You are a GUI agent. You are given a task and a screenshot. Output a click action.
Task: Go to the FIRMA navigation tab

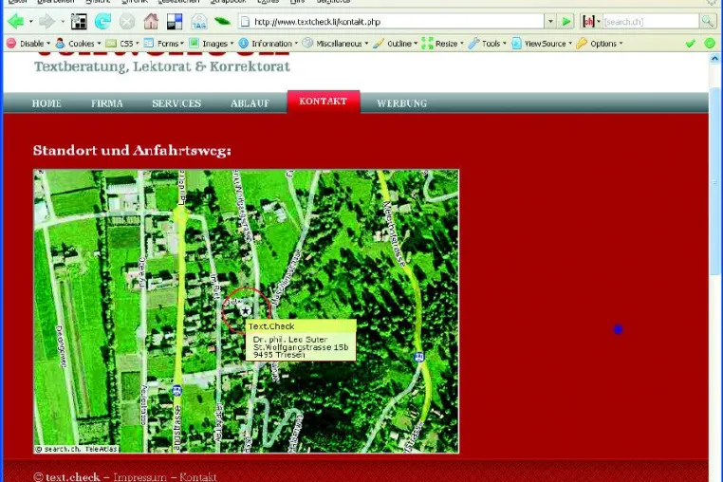107,103
